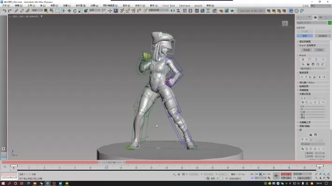Image resolution: width=332 pixels, height=186 pixels.
Task: Click the Mirror tool icon
Action: [x=173, y=11]
